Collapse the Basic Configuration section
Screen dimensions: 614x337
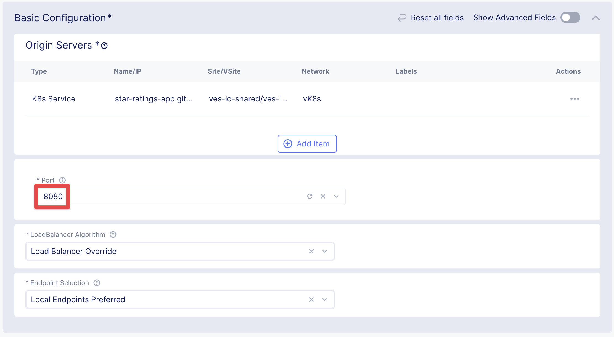(x=596, y=18)
